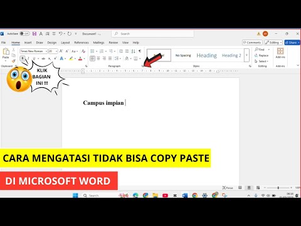Open the Font dialog launcher

[86, 66]
